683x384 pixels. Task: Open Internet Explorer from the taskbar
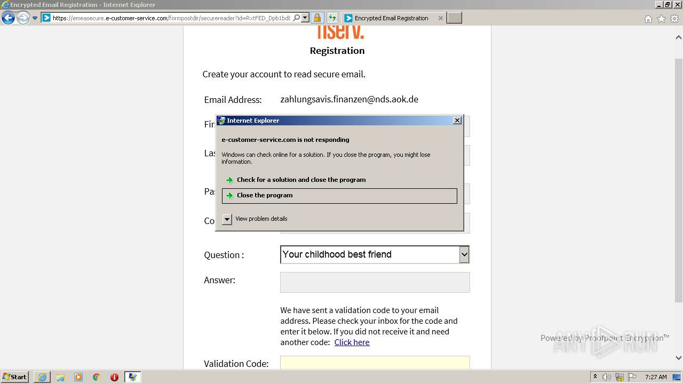click(42, 377)
